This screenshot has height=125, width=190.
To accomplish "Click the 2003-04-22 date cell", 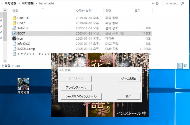I will pyautogui.click(x=88, y=33).
